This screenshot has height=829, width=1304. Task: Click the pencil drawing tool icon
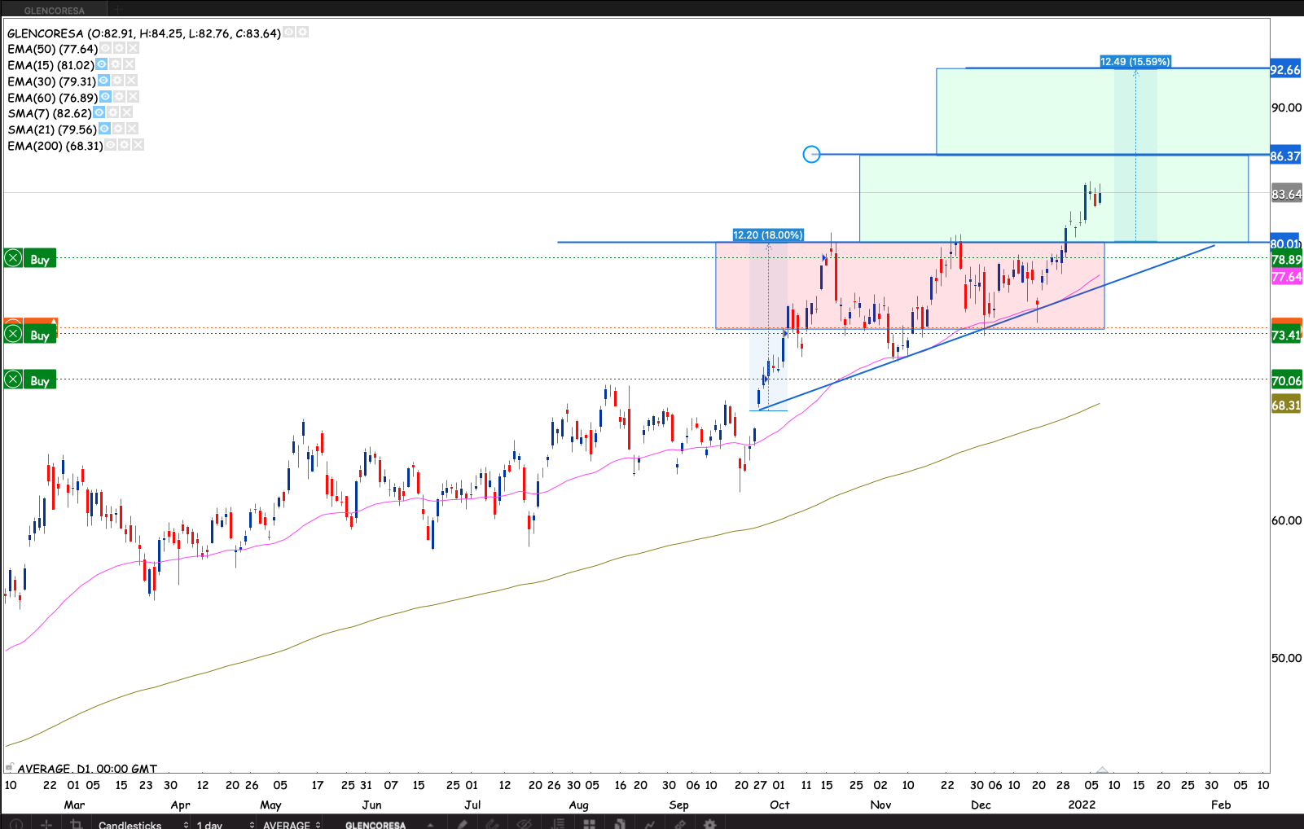[462, 824]
